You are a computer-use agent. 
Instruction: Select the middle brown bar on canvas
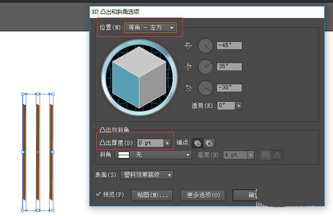coord(38,152)
